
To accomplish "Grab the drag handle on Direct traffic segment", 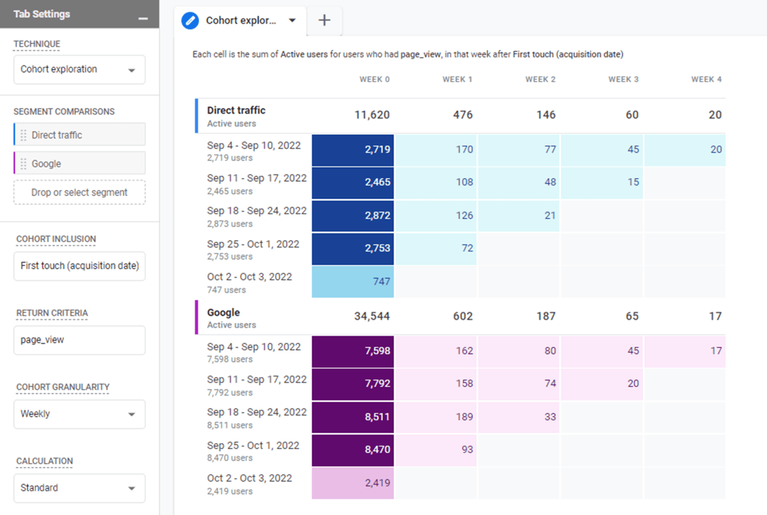I will (x=24, y=135).
